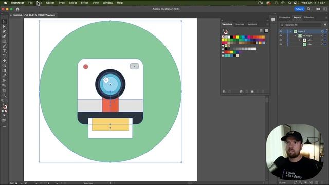Image resolution: width=329 pixels, height=185 pixels.
Task: Open the Window menu
Action: pos(107,3)
